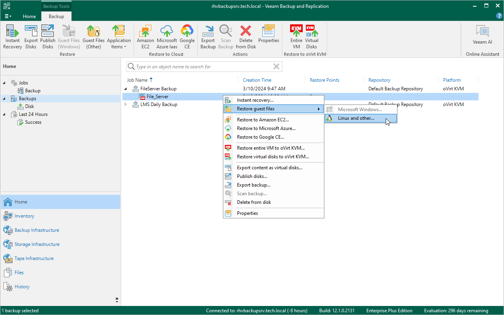The height and width of the screenshot is (315, 504).
Task: Open Properties from the ribbon
Action: tap(269, 34)
